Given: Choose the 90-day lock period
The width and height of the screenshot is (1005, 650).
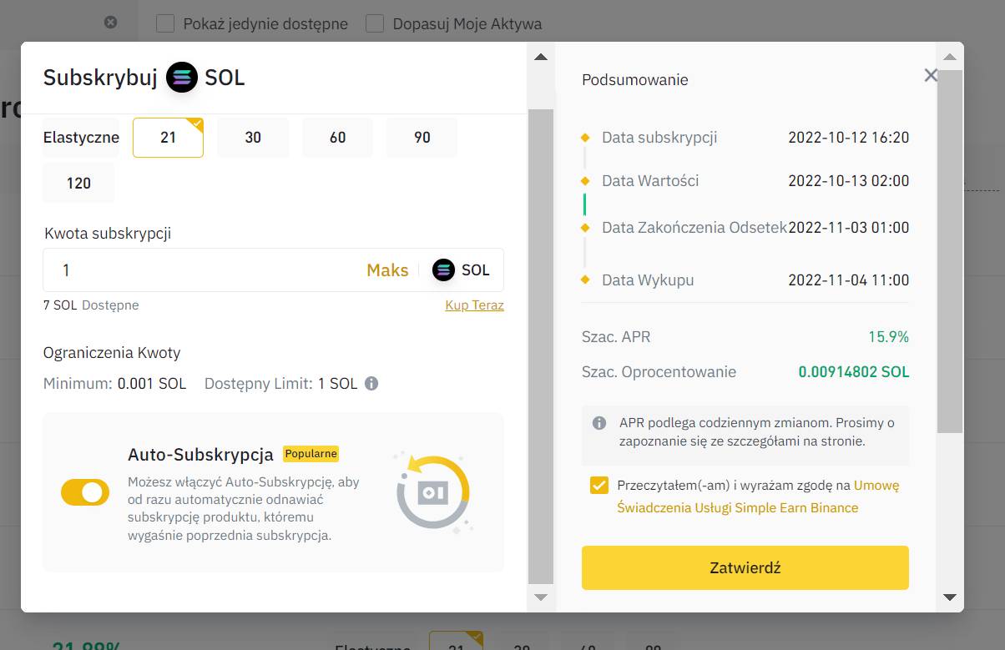Looking at the screenshot, I should tap(422, 137).
